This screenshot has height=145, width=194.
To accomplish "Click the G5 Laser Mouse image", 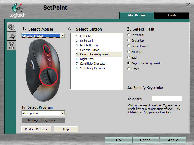I will (43, 70).
